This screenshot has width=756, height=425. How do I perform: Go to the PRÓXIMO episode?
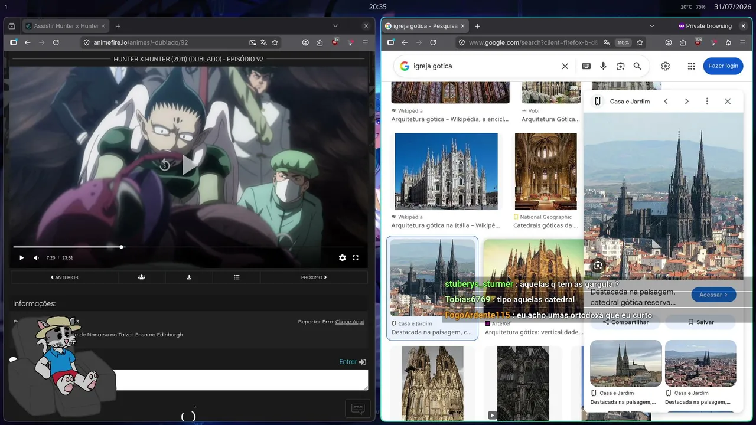click(314, 277)
